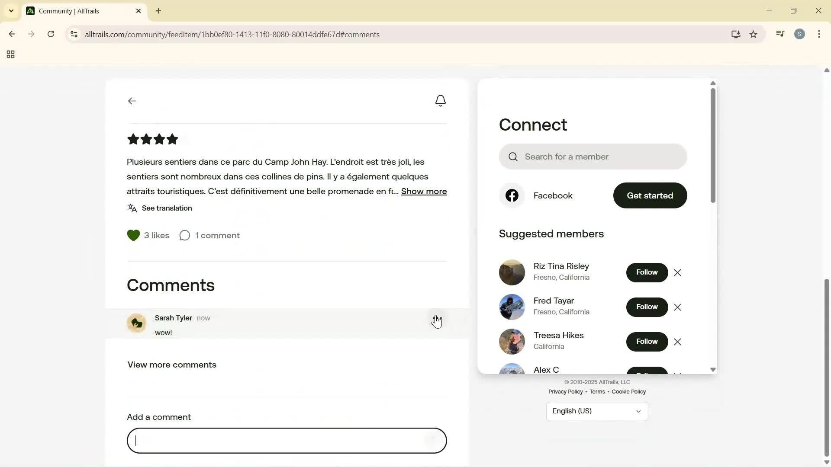The height and width of the screenshot is (467, 831).
Task: Toggle the green heart like button
Action: click(x=133, y=236)
